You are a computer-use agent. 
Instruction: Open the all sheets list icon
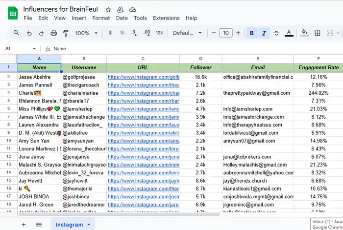(x=39, y=224)
